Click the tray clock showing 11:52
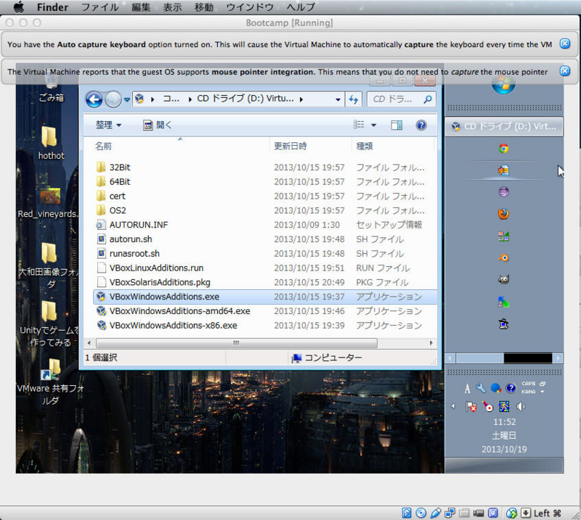Viewport: 581px width, 520px height. point(504,422)
